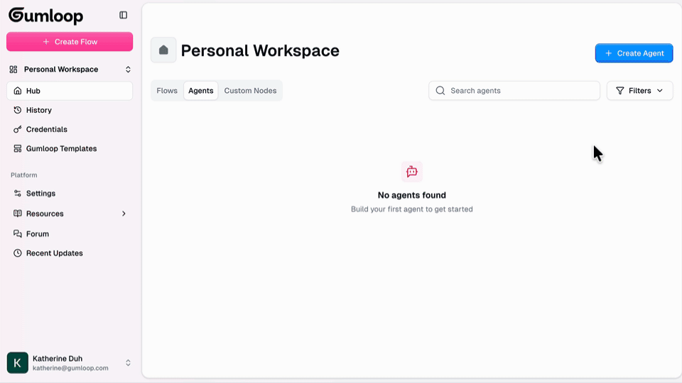Viewport: 682px width, 383px height.
Task: Collapse the sidebar with the panel icon
Action: (124, 15)
